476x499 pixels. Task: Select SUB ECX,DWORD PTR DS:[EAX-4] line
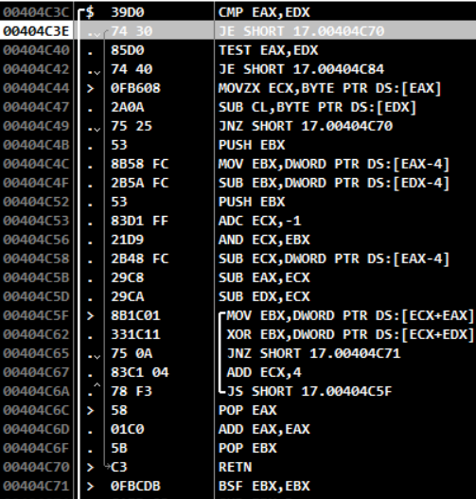click(334, 258)
